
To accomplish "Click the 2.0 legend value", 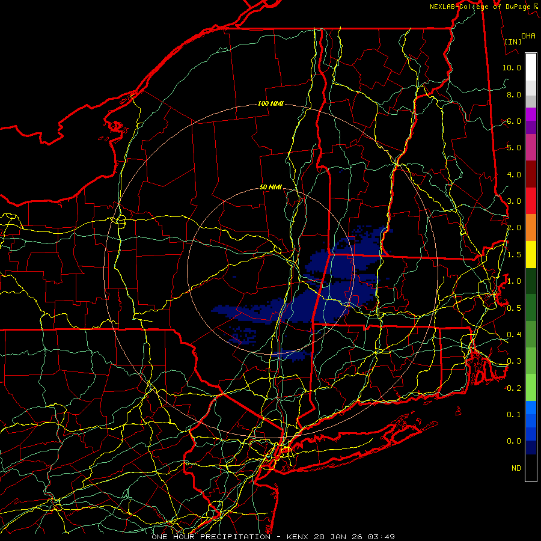I will (514, 228).
